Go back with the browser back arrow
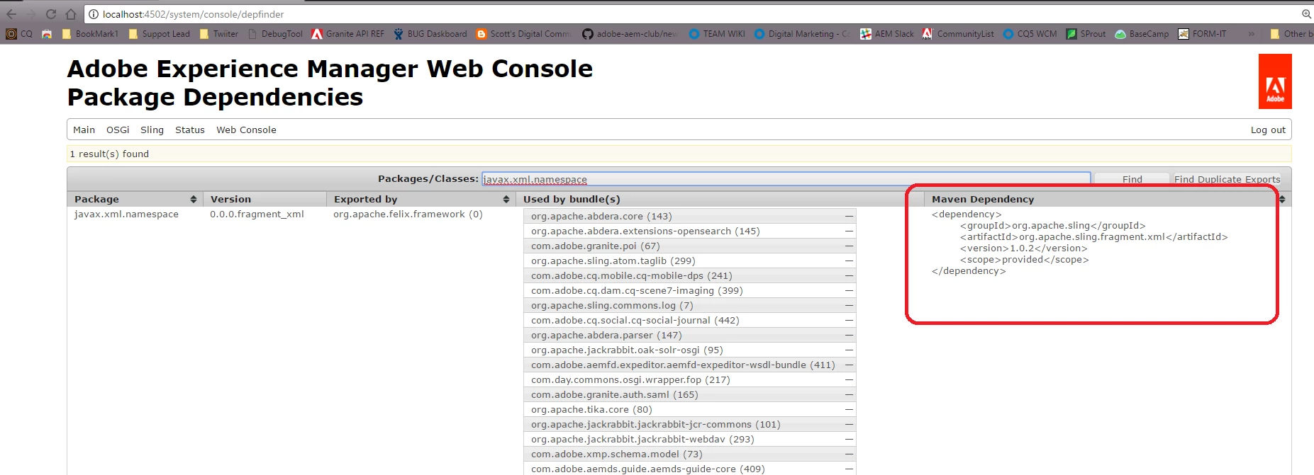 (x=11, y=14)
